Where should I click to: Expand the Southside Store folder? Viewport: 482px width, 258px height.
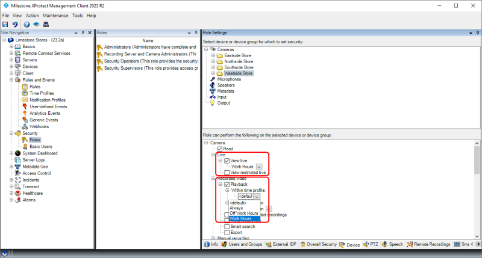(213, 67)
